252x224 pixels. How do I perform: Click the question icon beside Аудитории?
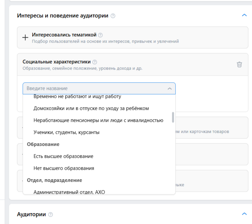50,215
